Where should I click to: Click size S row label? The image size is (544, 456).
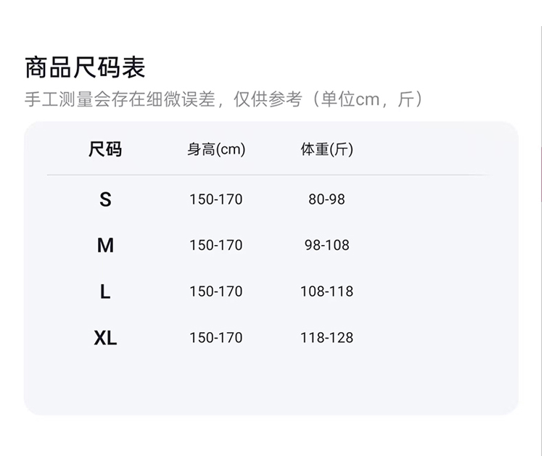tap(105, 199)
